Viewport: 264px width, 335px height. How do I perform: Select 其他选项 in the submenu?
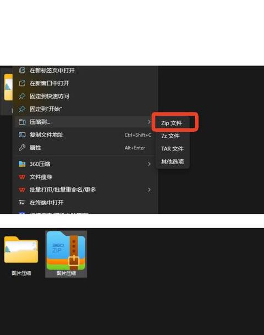click(173, 161)
